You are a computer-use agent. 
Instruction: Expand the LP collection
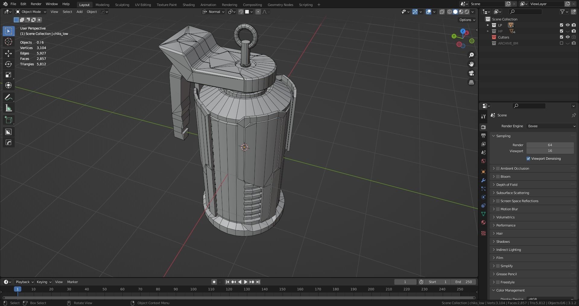pos(488,25)
